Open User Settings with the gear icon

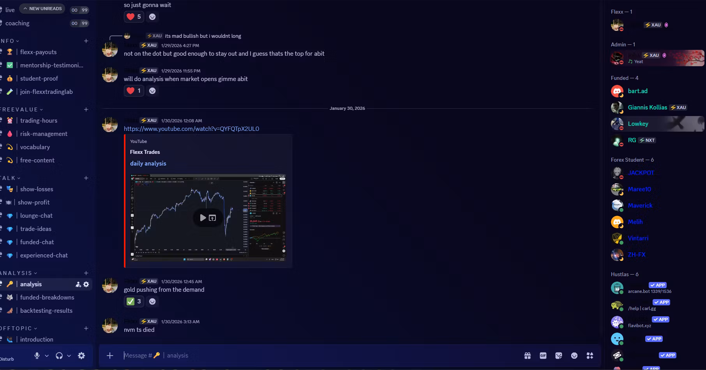click(x=81, y=356)
